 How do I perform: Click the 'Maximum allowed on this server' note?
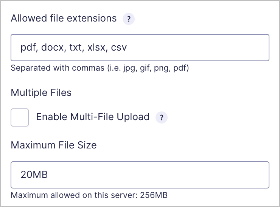point(89,195)
